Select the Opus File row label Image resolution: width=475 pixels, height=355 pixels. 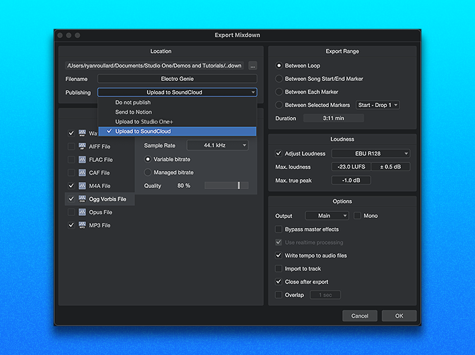(101, 212)
